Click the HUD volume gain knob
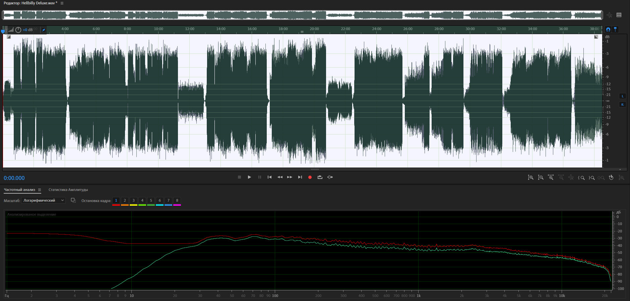Screen dimensions: 630x301 (18, 30)
